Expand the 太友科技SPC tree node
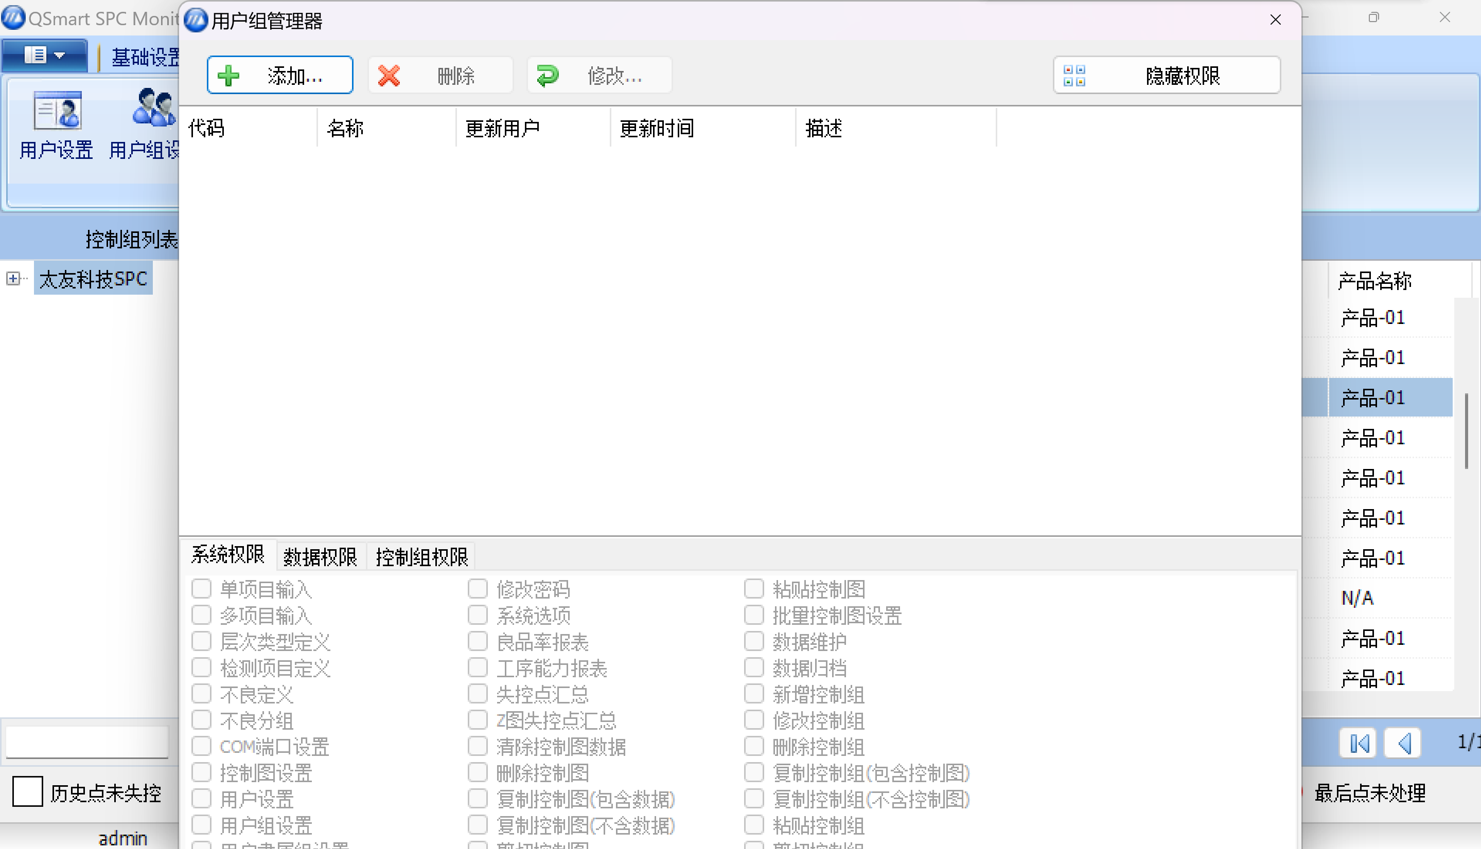This screenshot has width=1481, height=849. pyautogui.click(x=13, y=278)
